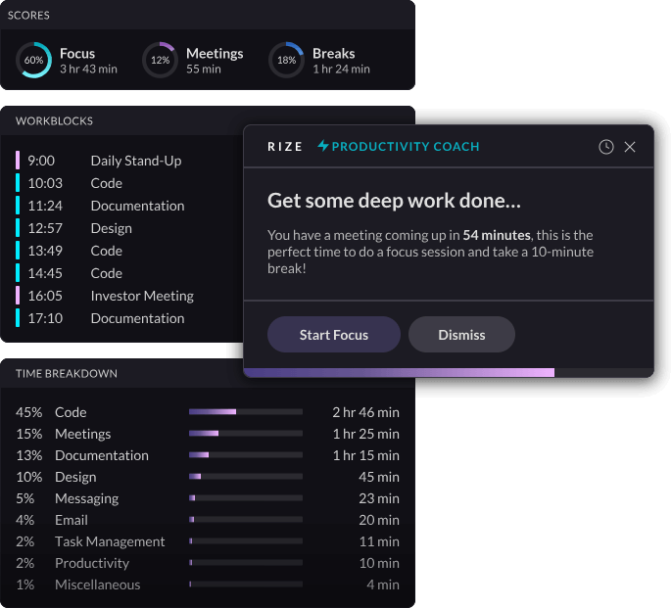Dismiss the coach suggestion
672x608 pixels.
coord(461,335)
